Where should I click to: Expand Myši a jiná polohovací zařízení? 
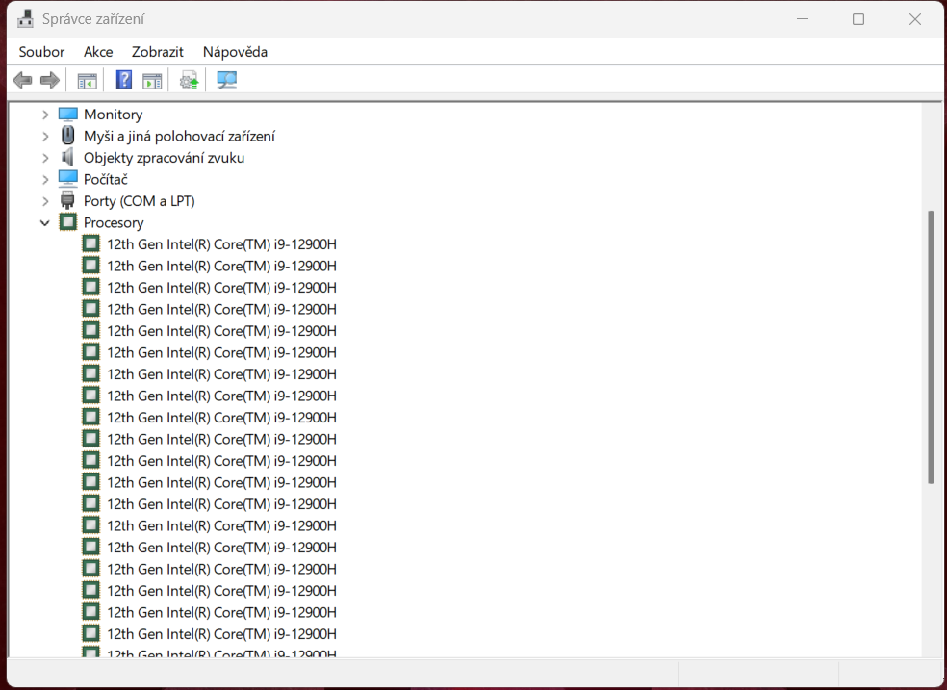45,137
